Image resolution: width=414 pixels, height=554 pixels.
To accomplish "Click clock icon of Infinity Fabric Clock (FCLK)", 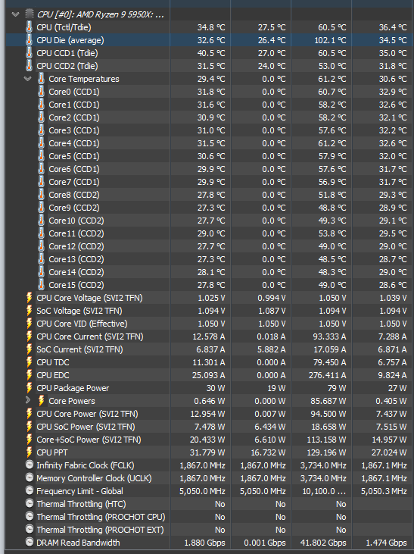I will tap(30, 465).
